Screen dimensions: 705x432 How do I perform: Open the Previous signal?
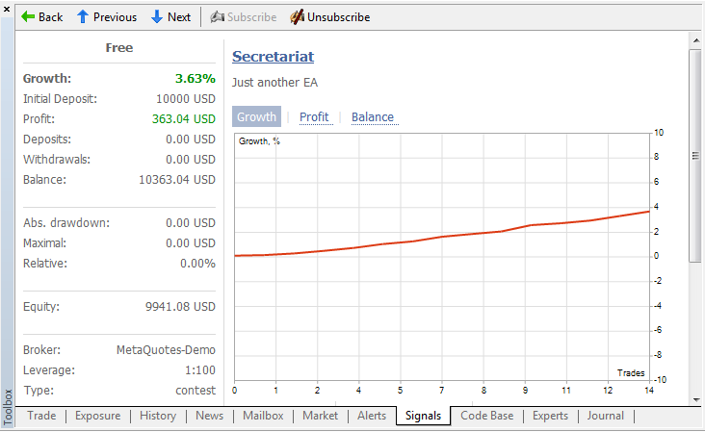(x=115, y=17)
